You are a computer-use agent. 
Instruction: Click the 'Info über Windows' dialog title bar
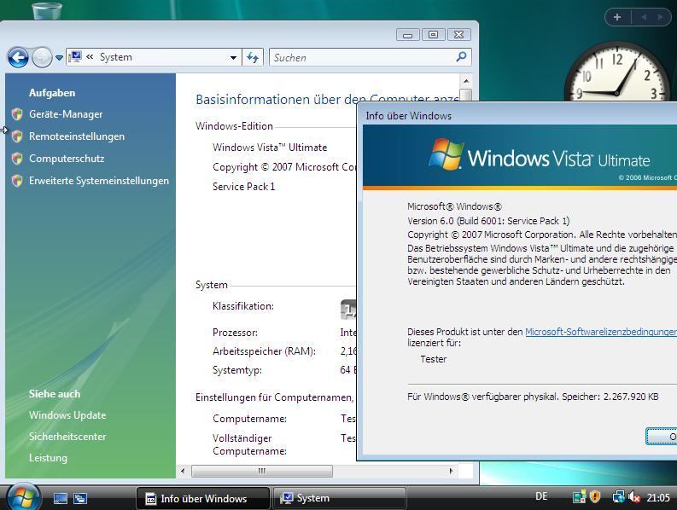coord(517,115)
